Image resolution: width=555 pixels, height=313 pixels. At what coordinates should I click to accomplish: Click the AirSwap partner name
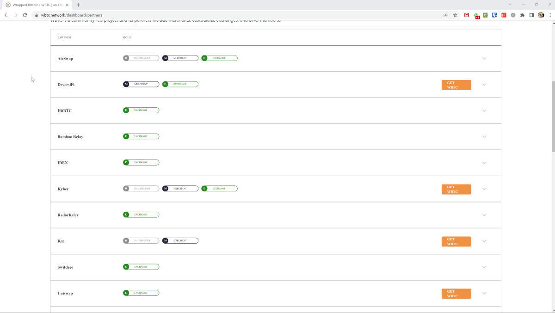[65, 59]
